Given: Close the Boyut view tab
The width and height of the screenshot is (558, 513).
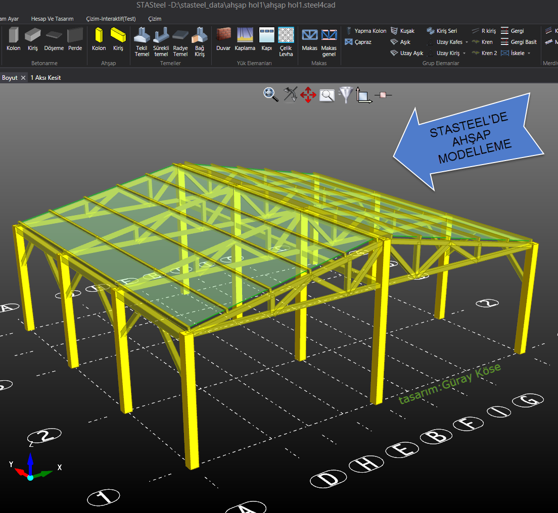Looking at the screenshot, I should [x=23, y=78].
